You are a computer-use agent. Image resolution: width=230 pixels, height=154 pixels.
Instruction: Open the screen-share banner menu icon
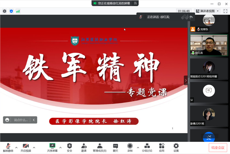[x=136, y=3]
